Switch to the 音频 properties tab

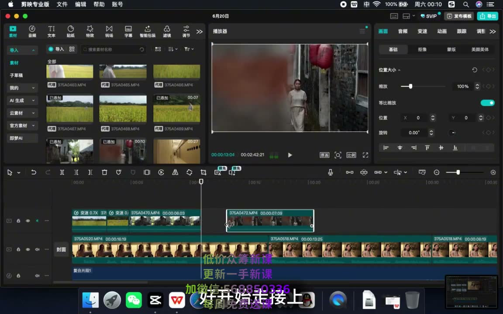click(x=403, y=31)
